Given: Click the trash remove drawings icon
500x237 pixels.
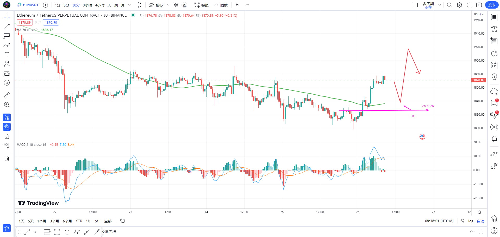Looking at the screenshot, I should [7, 158].
